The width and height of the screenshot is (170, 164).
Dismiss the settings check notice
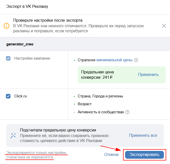tap(164, 26)
